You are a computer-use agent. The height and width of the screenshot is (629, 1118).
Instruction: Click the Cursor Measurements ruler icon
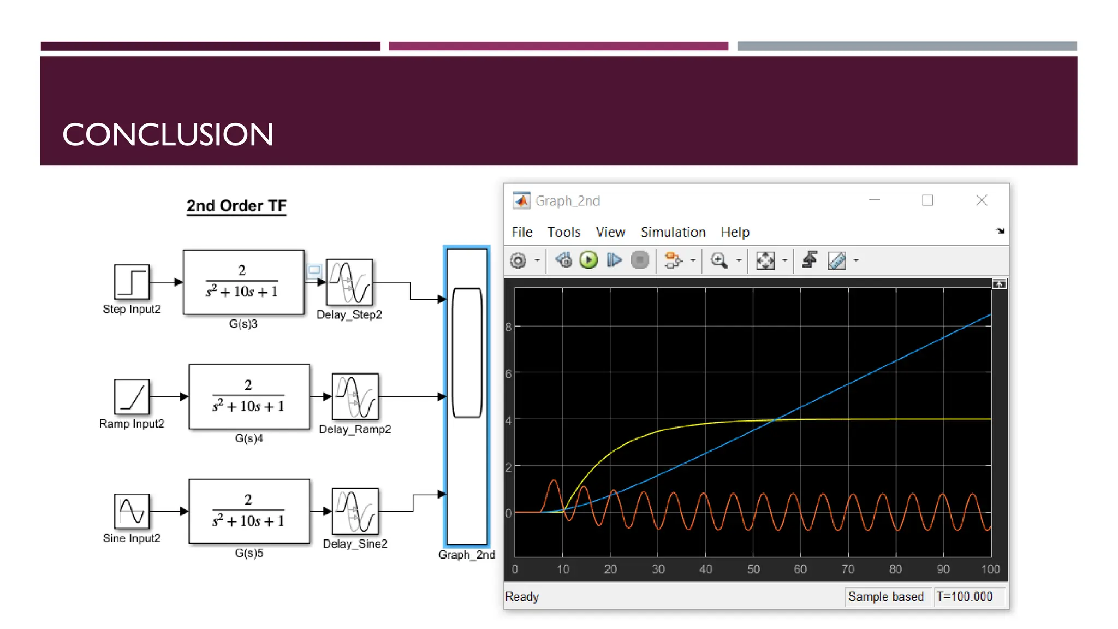(836, 260)
